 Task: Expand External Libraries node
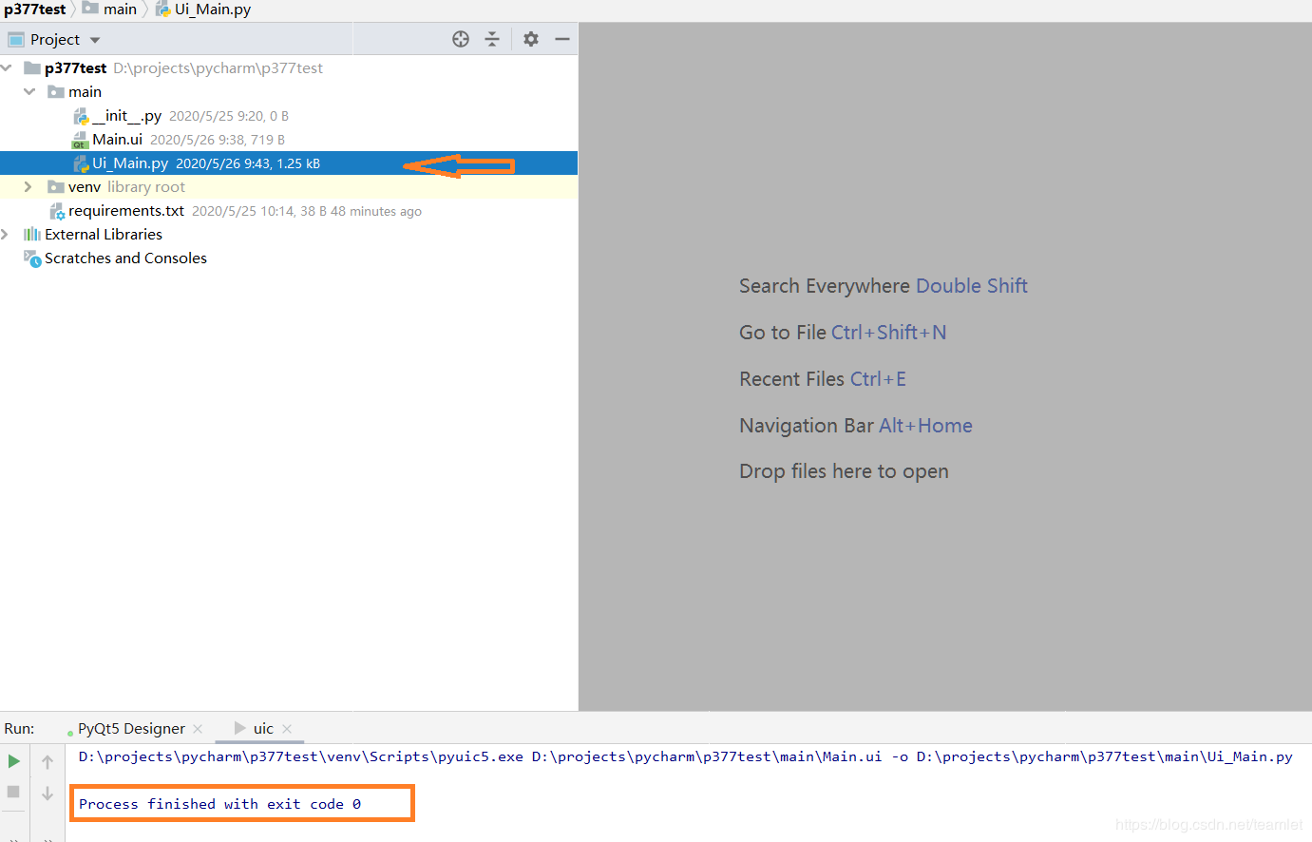(x=6, y=234)
